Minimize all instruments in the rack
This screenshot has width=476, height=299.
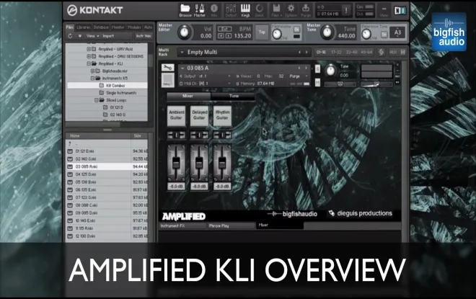point(403,52)
